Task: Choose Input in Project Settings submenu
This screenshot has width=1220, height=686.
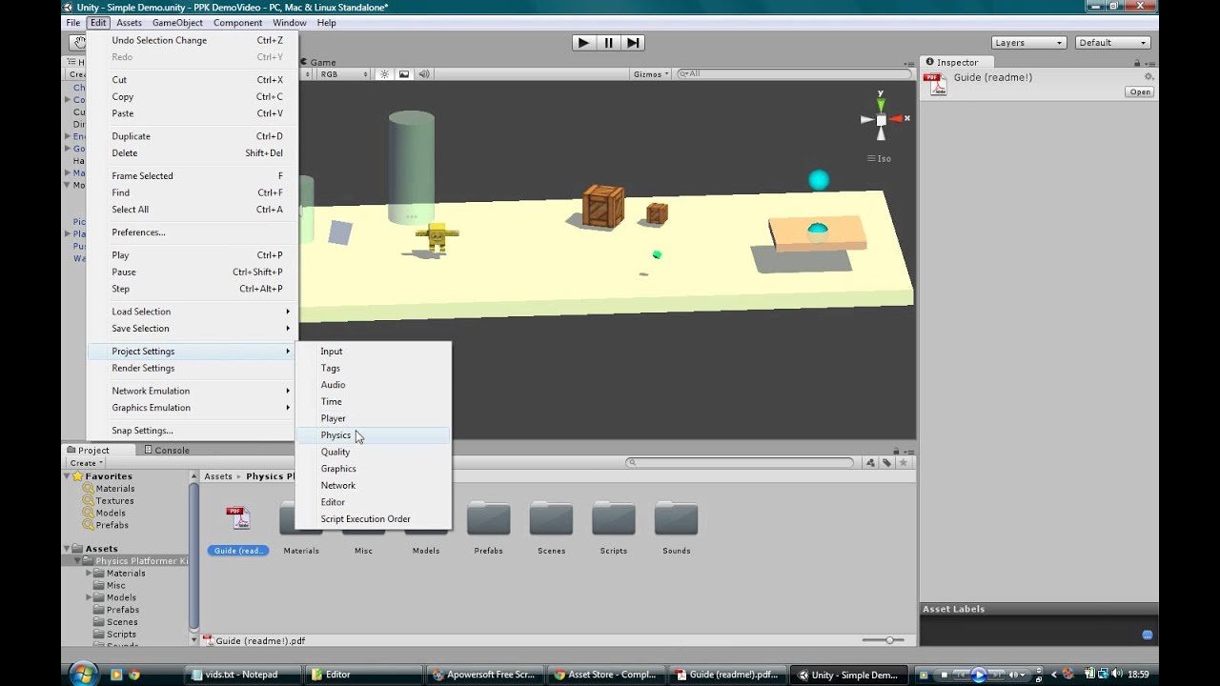Action: tap(372, 352)
